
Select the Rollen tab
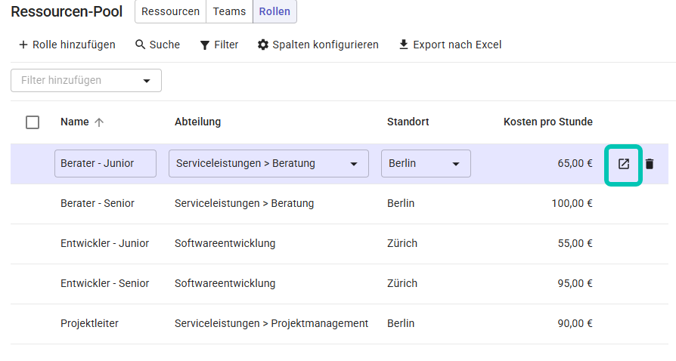tap(274, 11)
